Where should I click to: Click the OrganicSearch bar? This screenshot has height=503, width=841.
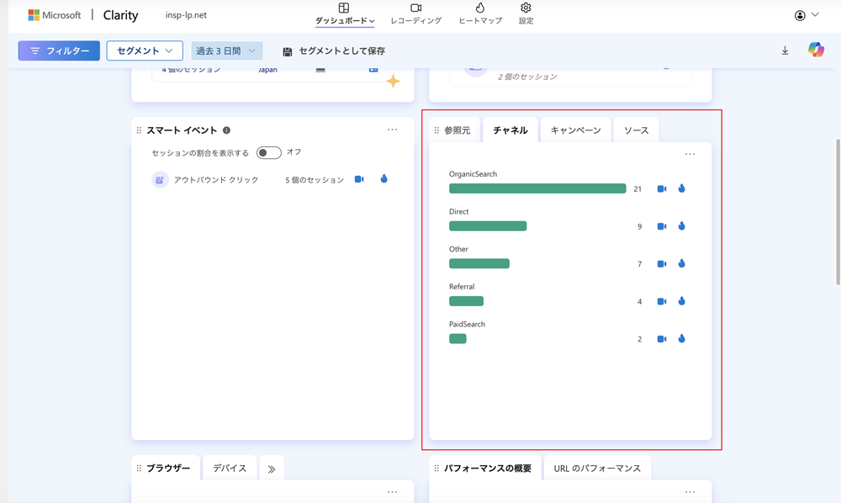tap(537, 188)
